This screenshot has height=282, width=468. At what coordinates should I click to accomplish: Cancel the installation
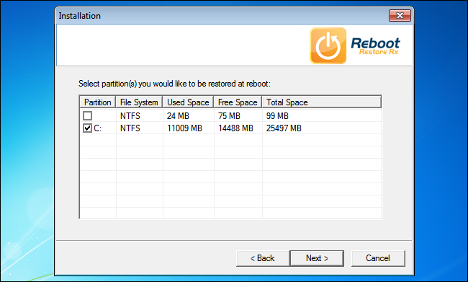pos(378,258)
